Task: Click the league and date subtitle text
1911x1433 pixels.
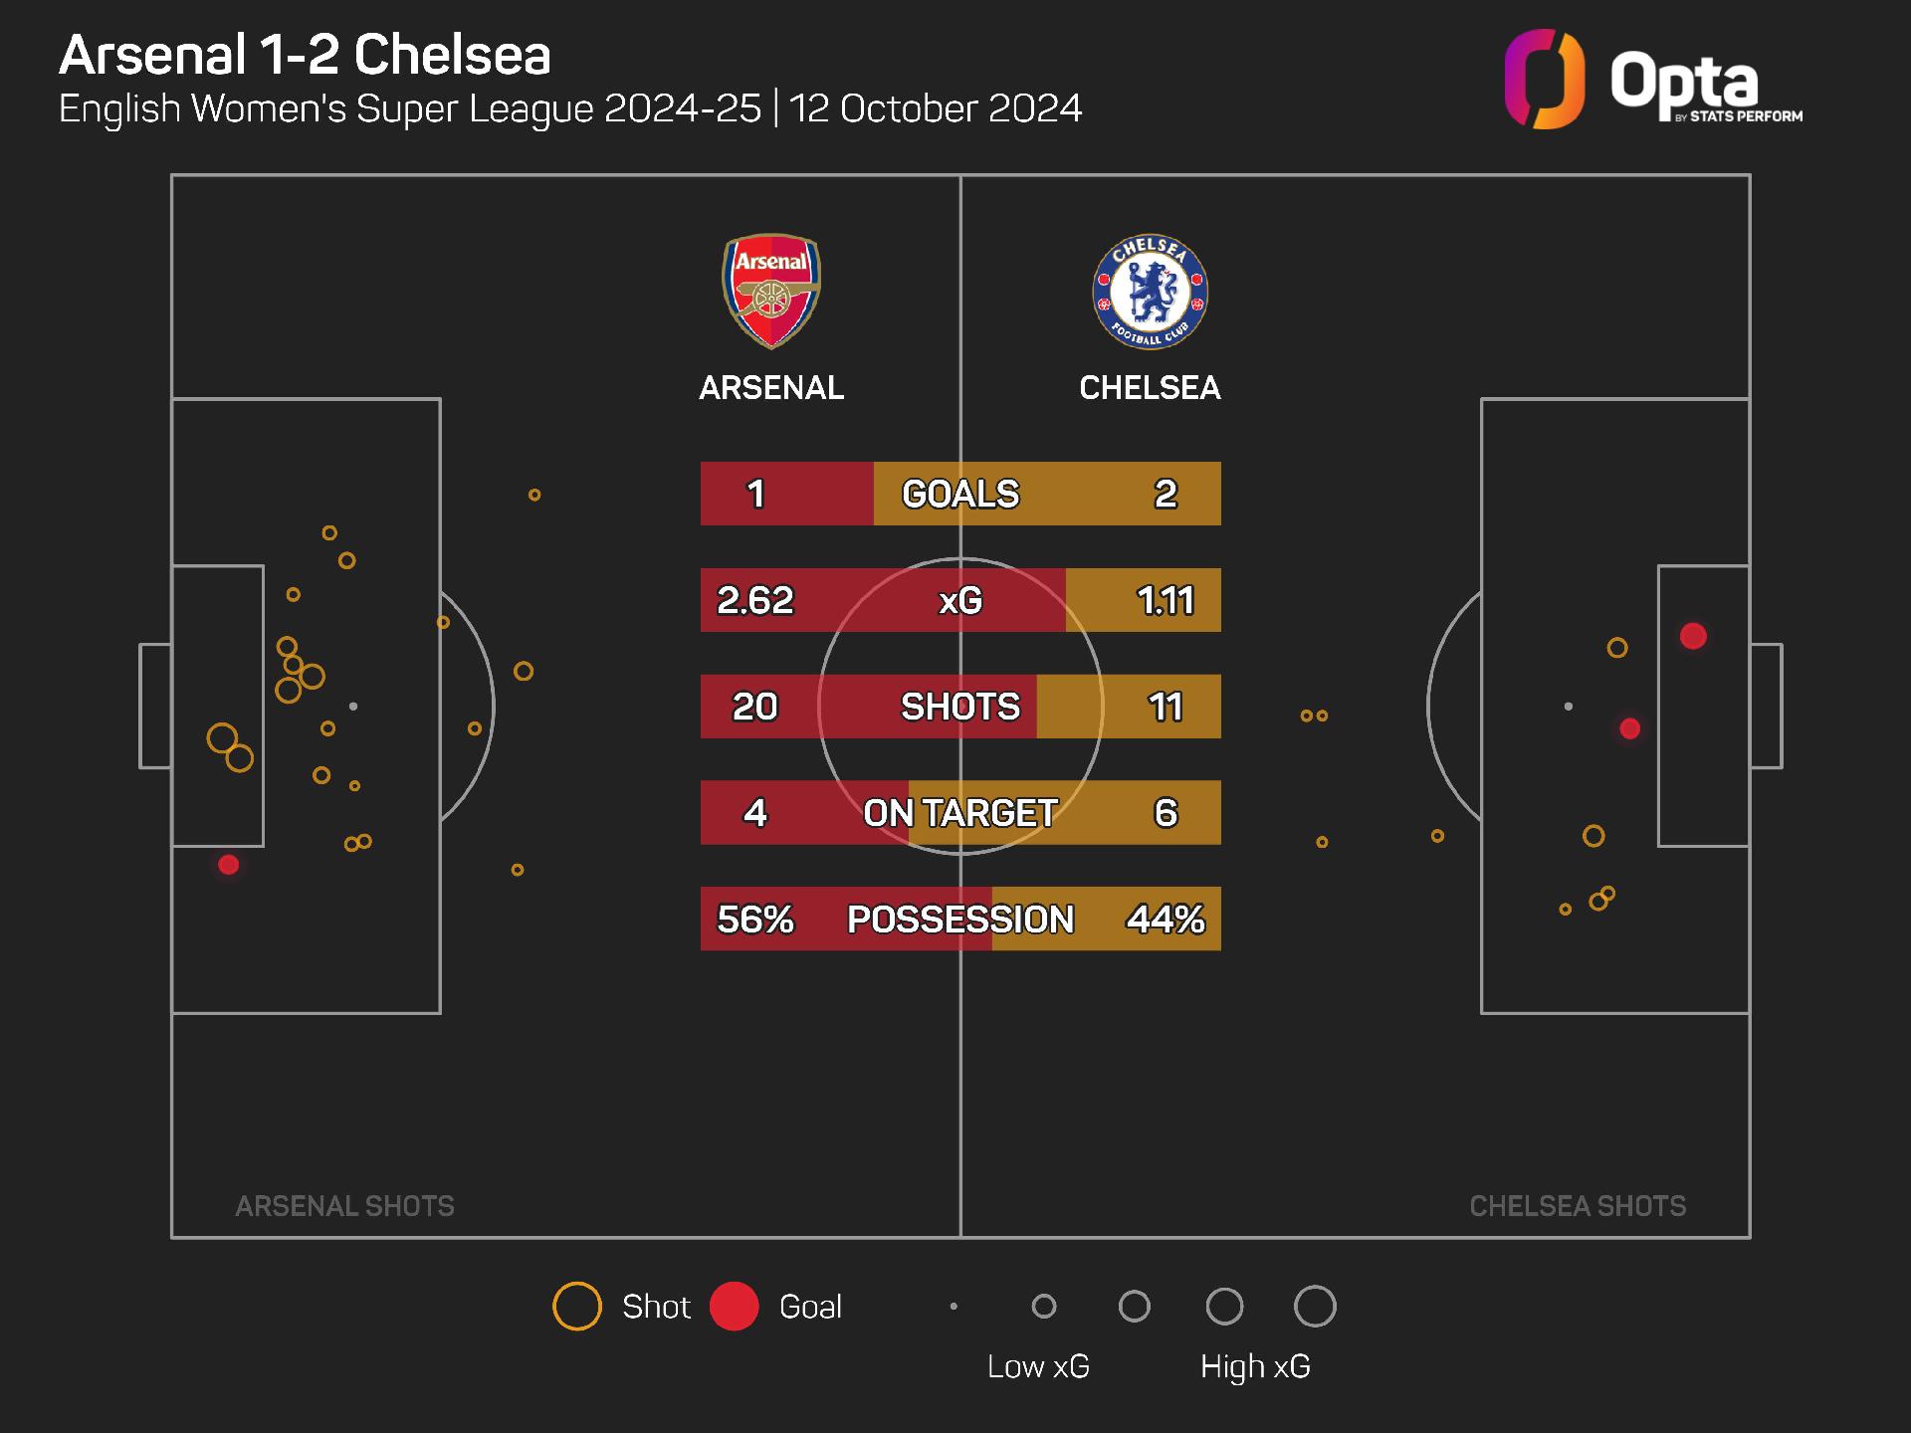Action: point(570,108)
